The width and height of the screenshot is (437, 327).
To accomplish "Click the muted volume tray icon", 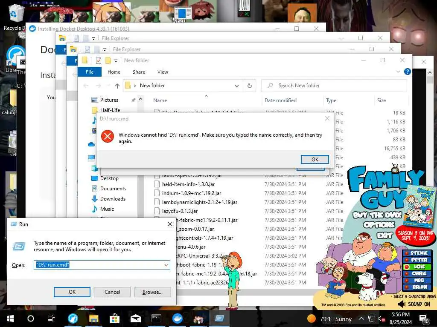I will [382, 318].
